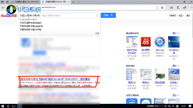Add page to favorites with star icon
This screenshot has height=108, width=193.
162,8
